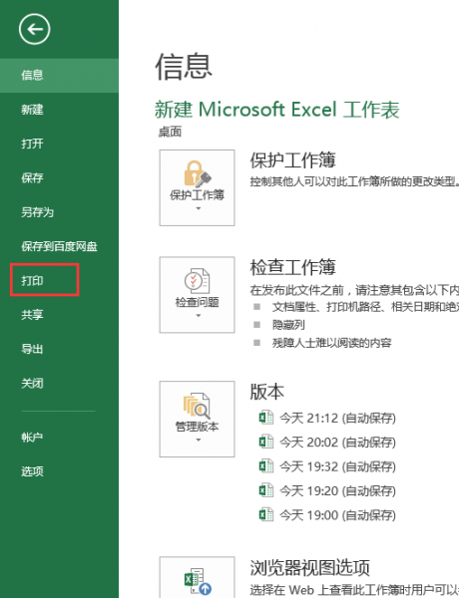Click the 检查工作簿 section heading
This screenshot has height=598, width=459.
(293, 267)
